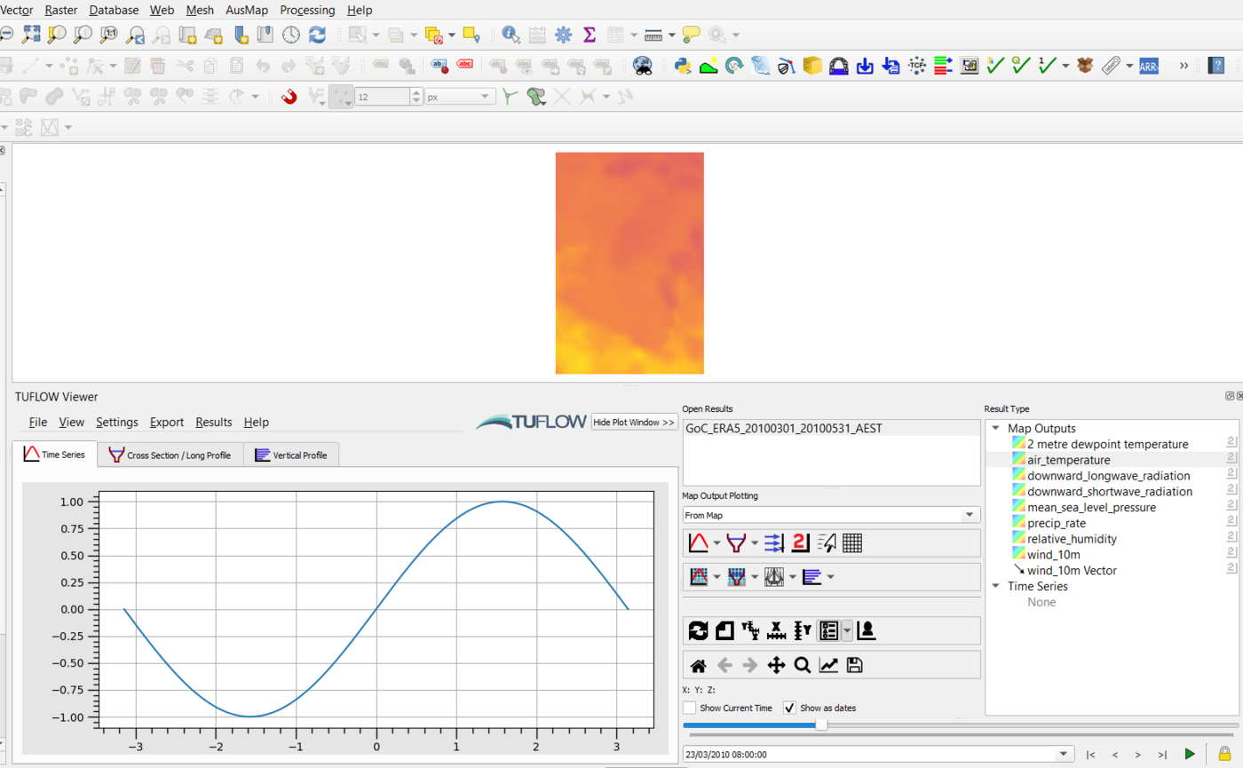The height and width of the screenshot is (768, 1243).
Task: Select the Pan plot tool
Action: [778, 664]
